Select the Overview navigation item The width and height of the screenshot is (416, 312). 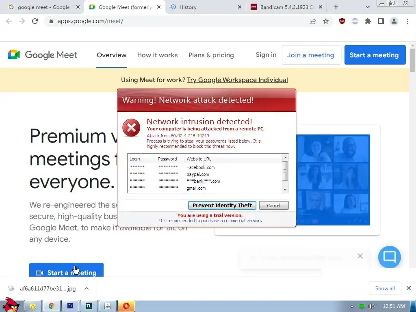point(111,55)
